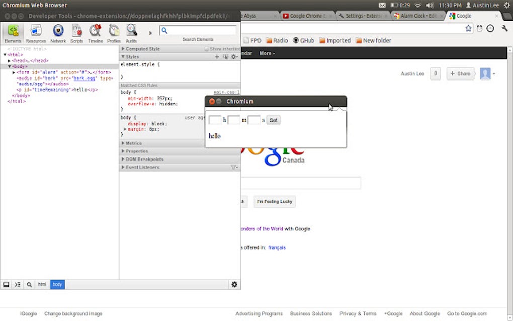Expand the margin property in body style
513x321 pixels.
[x=125, y=128]
